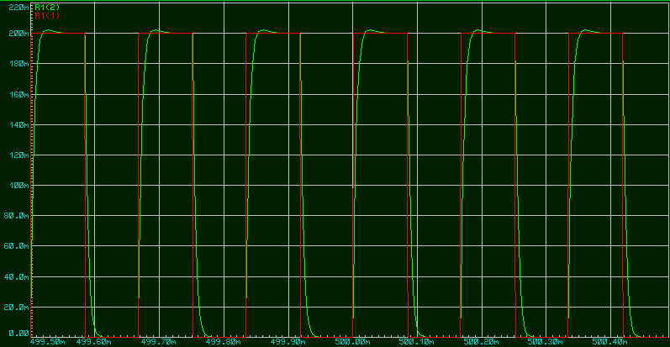Select the red R1(1) trace label
Viewport: 670px width, 347px height.
coord(47,15)
